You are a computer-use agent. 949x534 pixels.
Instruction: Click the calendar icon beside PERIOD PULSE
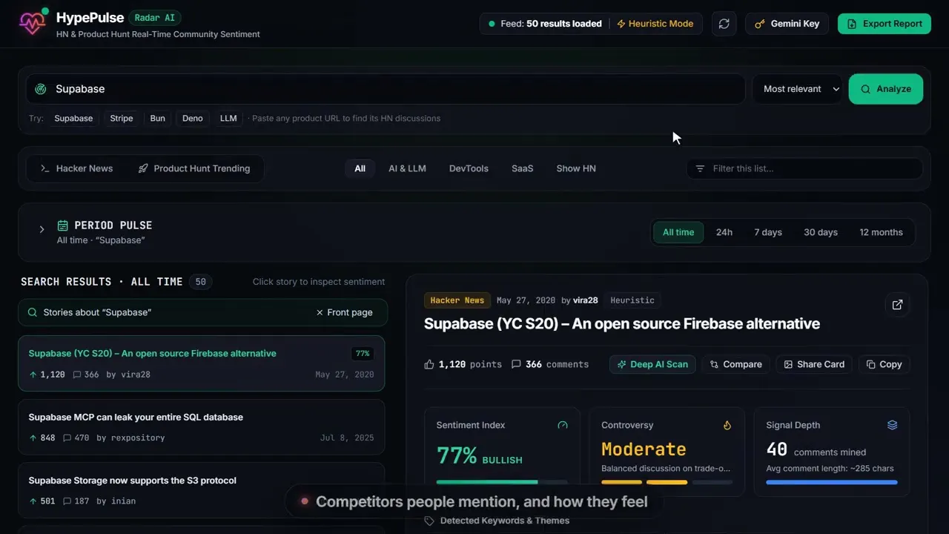click(63, 225)
